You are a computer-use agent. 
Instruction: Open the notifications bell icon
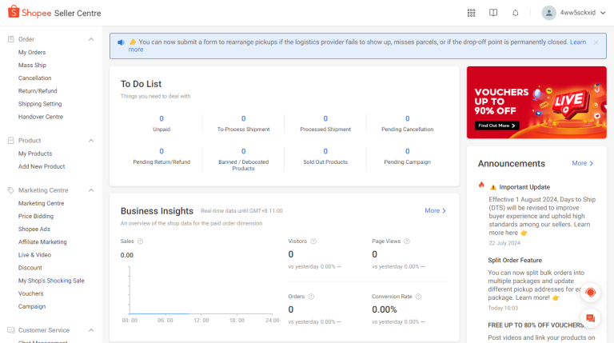pos(516,13)
